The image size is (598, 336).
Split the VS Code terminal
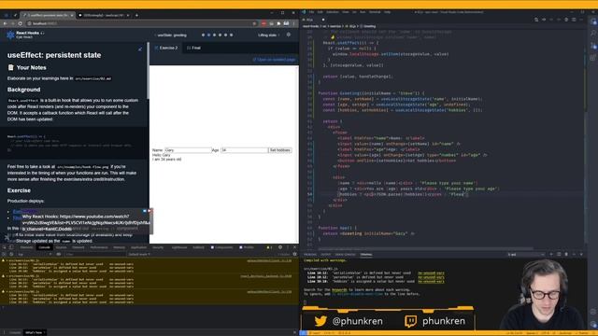point(559,254)
